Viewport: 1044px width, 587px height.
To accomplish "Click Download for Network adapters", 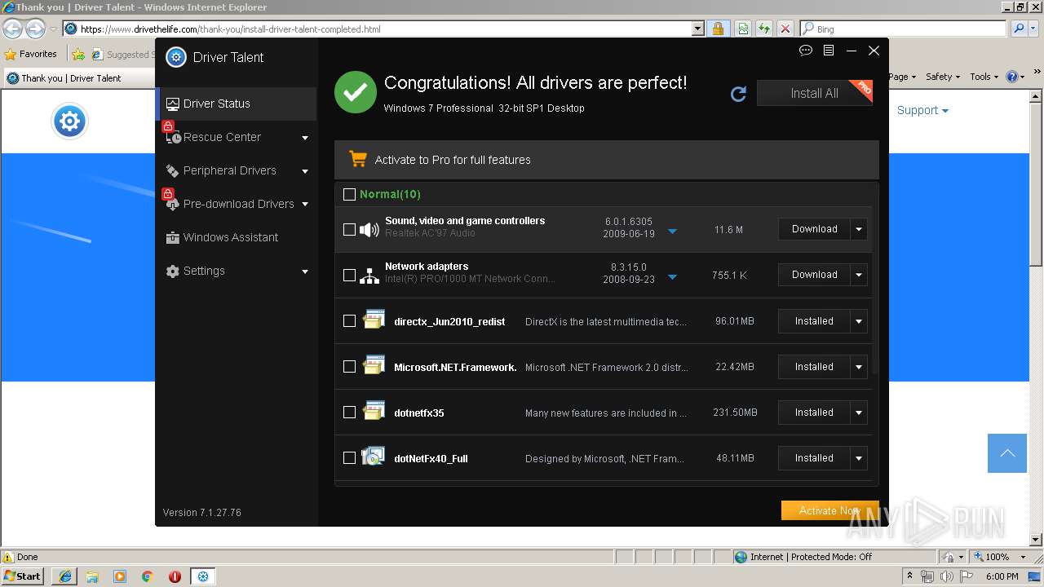I will [814, 275].
